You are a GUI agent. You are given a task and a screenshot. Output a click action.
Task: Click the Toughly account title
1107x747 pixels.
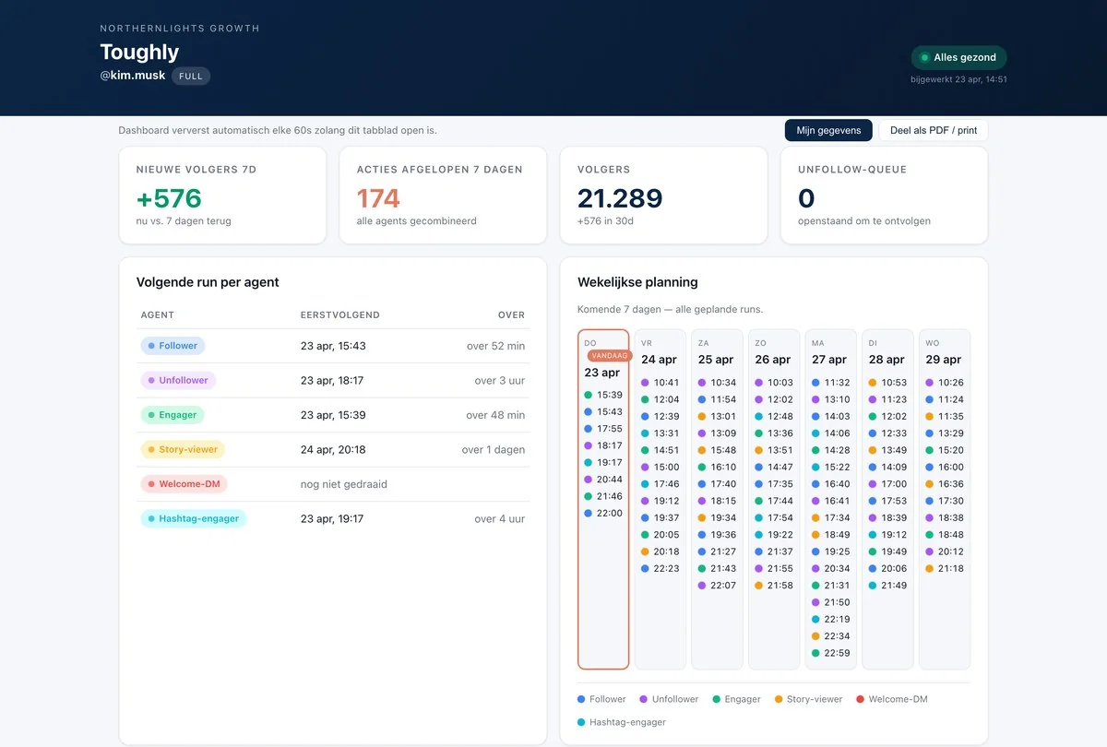[139, 52]
